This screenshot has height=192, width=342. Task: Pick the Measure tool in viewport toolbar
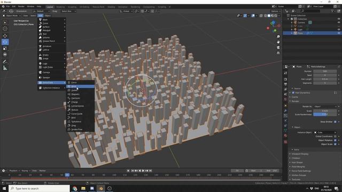(5, 68)
